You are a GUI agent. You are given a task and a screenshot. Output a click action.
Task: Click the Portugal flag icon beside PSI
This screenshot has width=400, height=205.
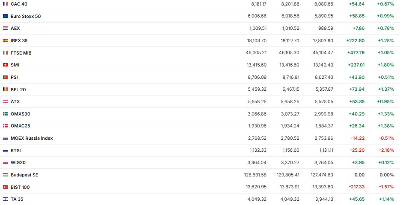5,77
